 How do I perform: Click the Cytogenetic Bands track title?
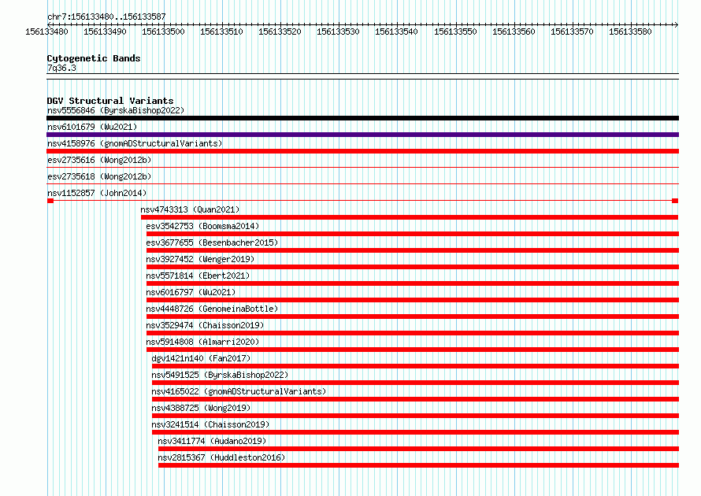(x=94, y=58)
